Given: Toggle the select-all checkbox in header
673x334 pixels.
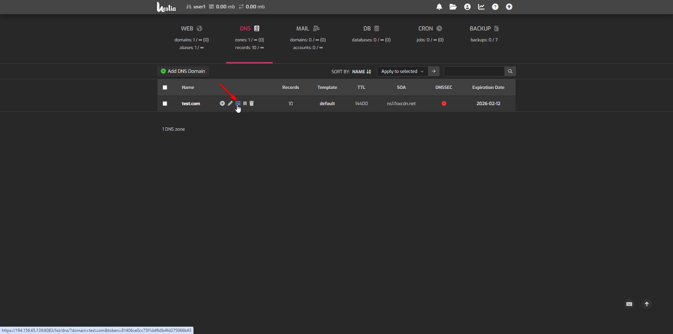Looking at the screenshot, I should click(165, 88).
